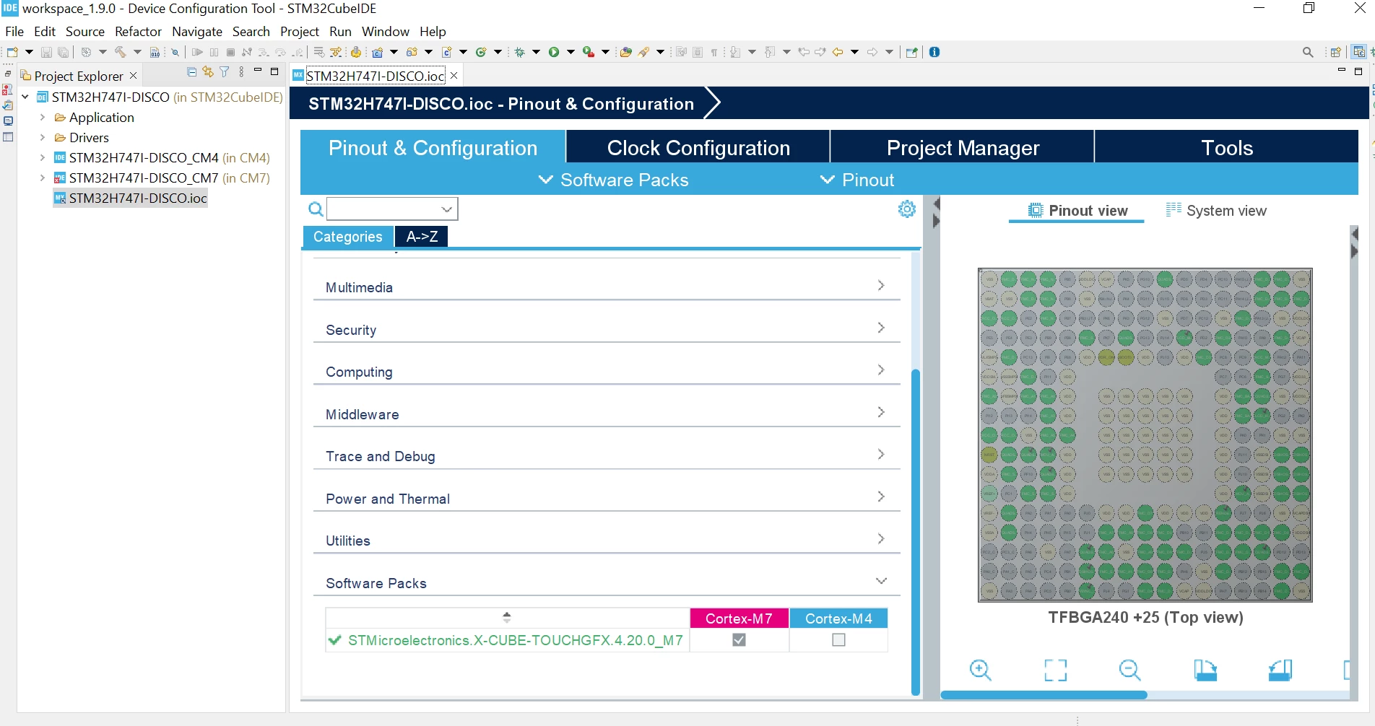Open the Navigate menu
This screenshot has width=1375, height=726.
197,32
